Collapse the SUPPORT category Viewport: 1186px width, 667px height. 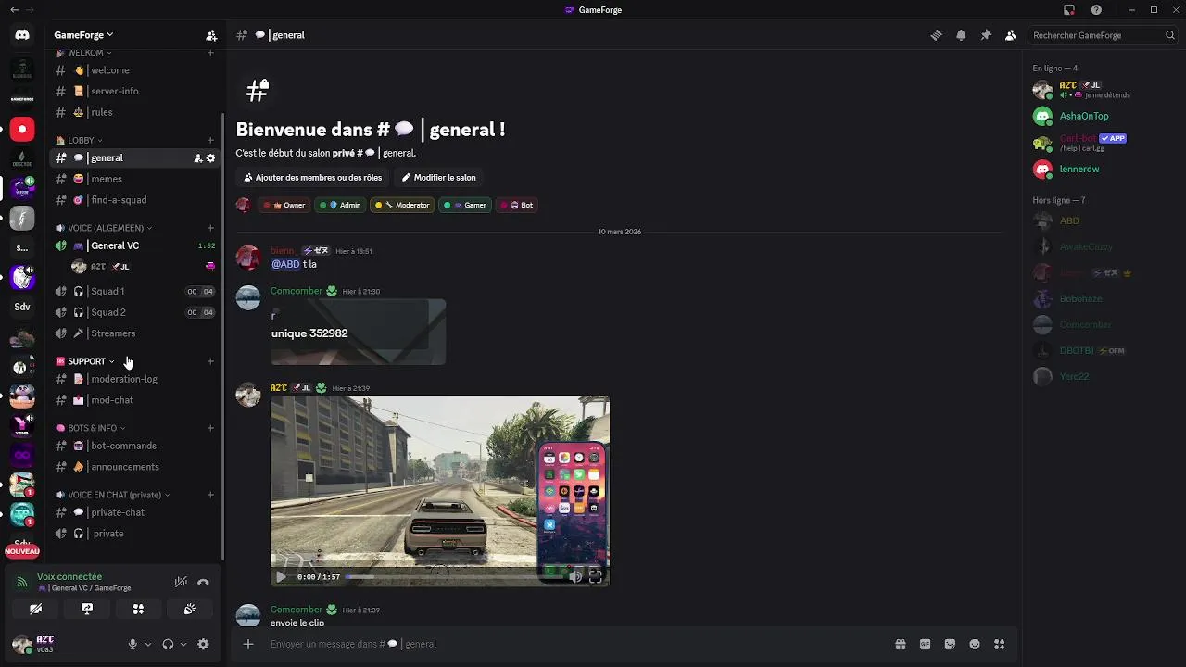point(84,361)
